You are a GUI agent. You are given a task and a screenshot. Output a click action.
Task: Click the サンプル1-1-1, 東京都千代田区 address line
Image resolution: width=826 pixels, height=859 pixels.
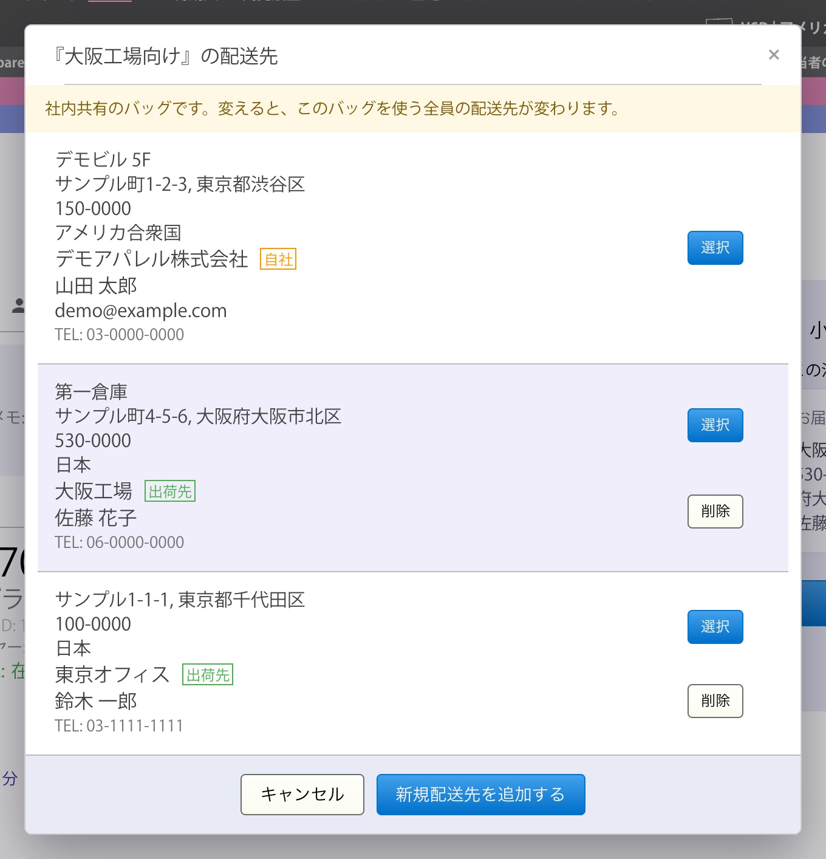coord(180,600)
